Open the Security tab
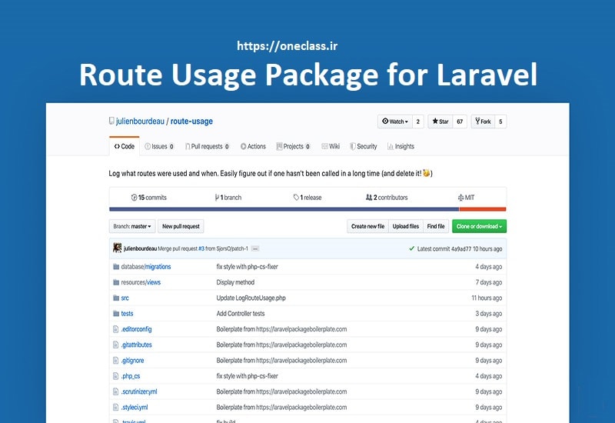Image resolution: width=615 pixels, height=423 pixels. (363, 146)
